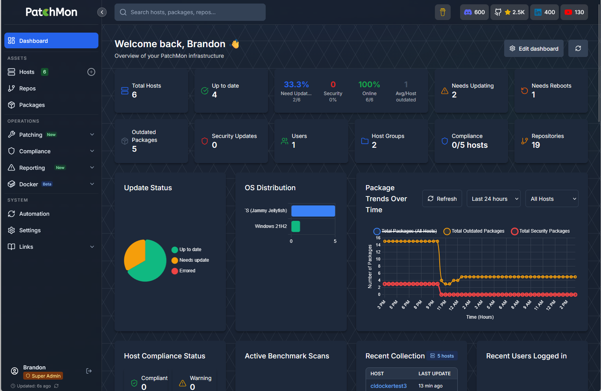Open Hosts in the sidebar
This screenshot has width=601, height=391.
coord(27,72)
